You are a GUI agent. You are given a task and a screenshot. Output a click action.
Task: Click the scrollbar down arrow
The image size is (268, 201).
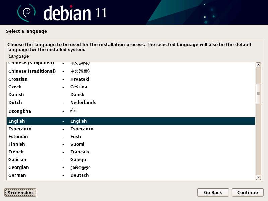[258, 177]
